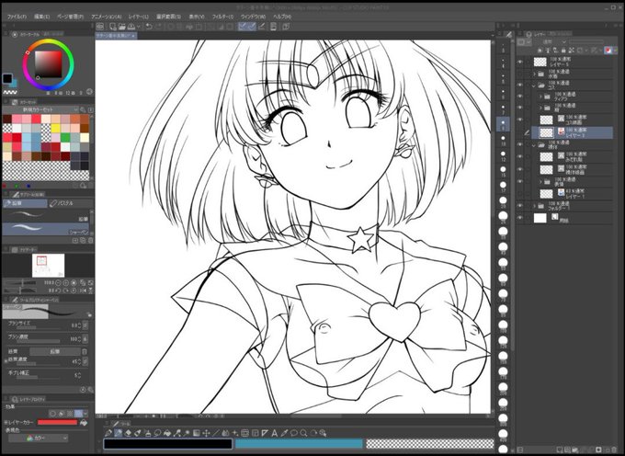This screenshot has height=456, width=625.
Task: Click the layer color paint bucket icon
Action: pos(84,422)
